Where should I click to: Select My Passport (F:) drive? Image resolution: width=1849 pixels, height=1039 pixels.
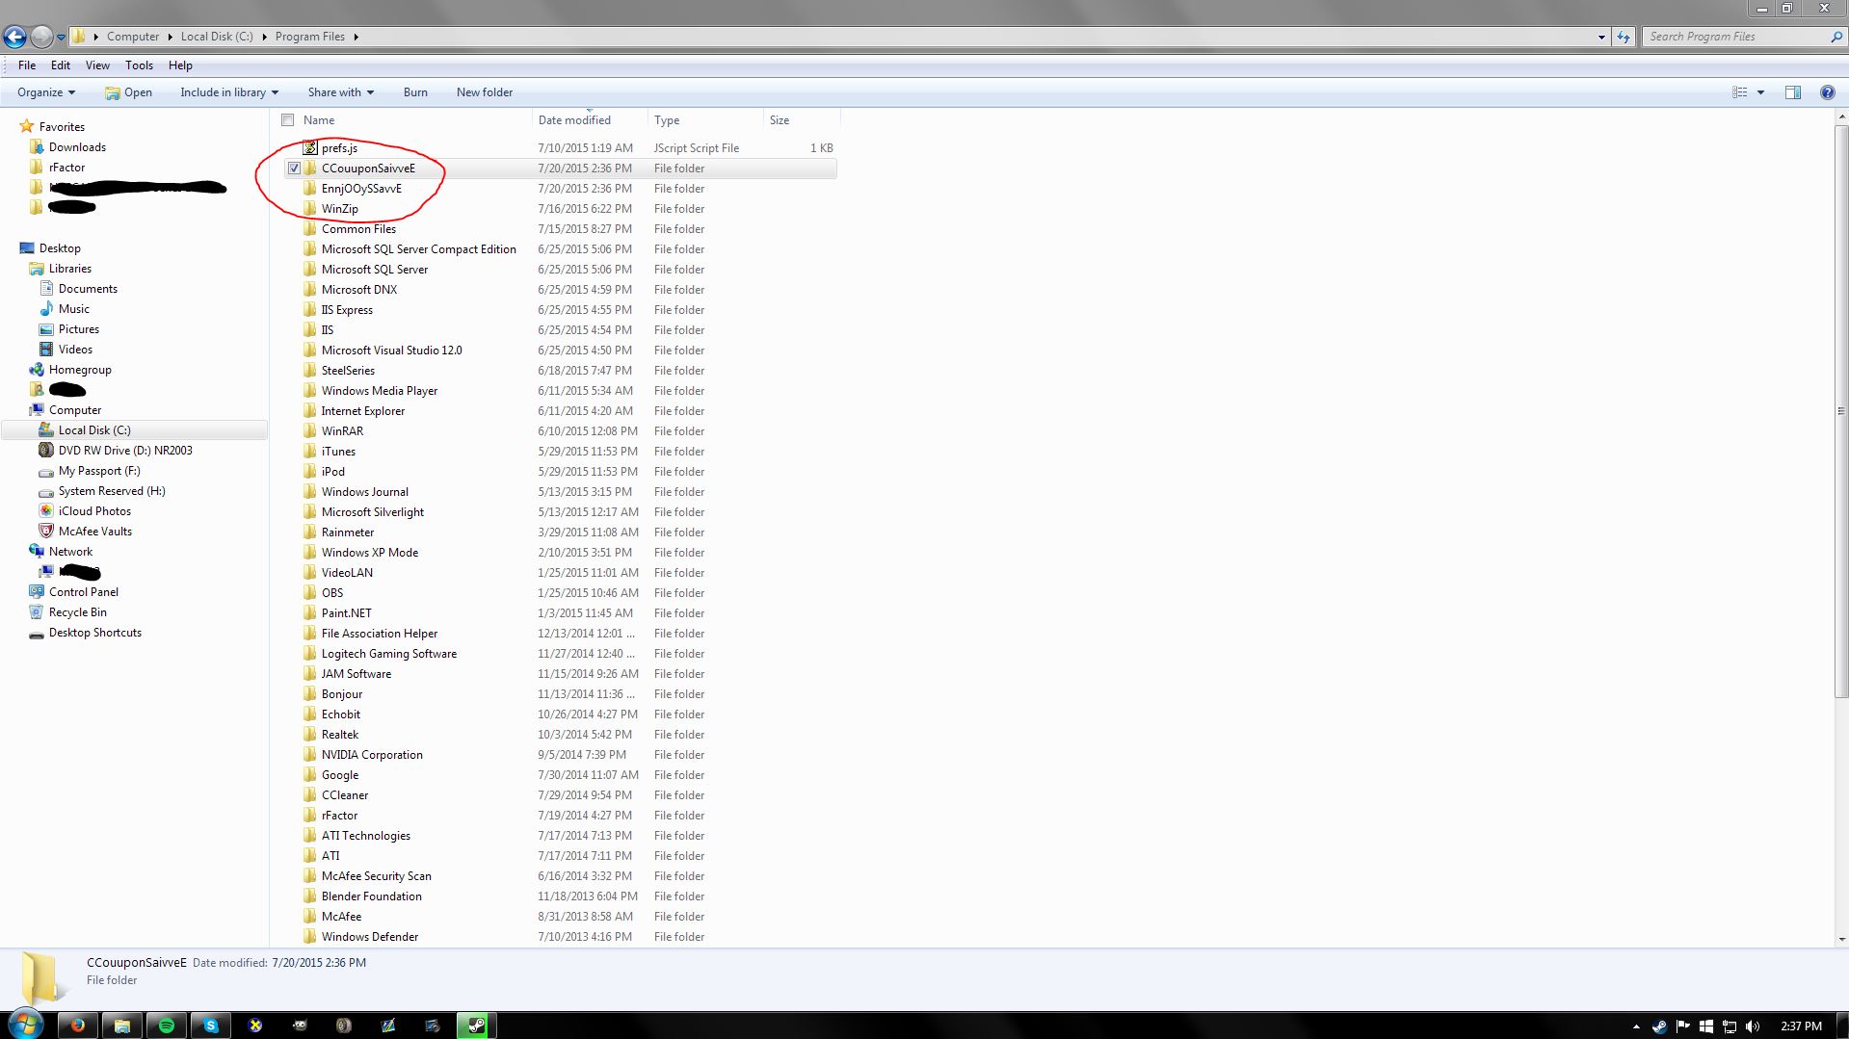click(98, 471)
